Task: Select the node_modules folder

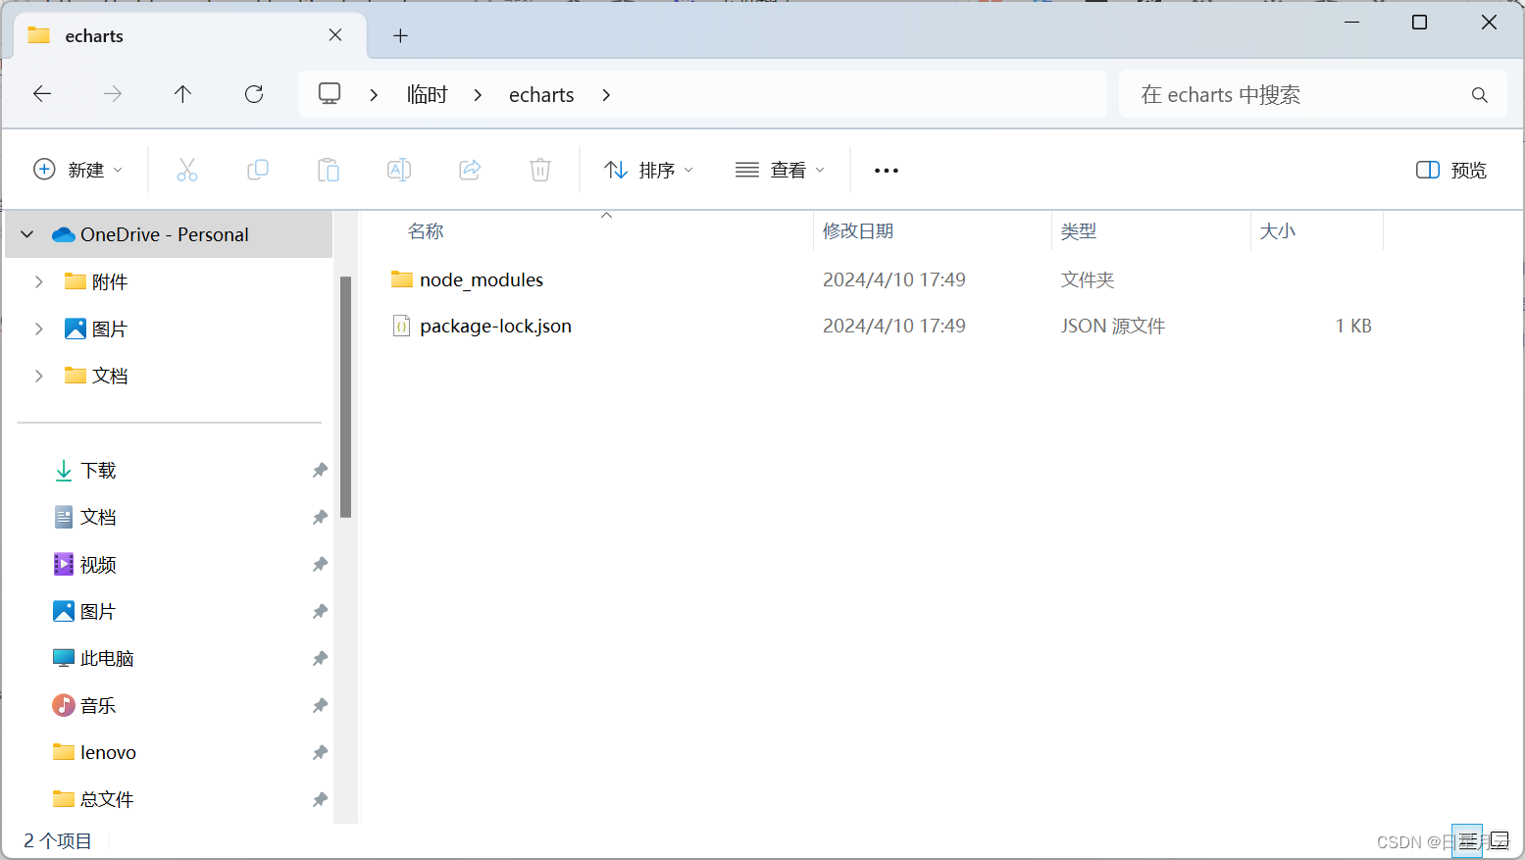Action: coord(482,279)
